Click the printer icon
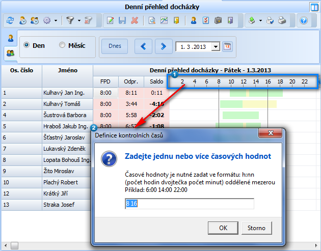The image size is (321, 251). coord(282,20)
